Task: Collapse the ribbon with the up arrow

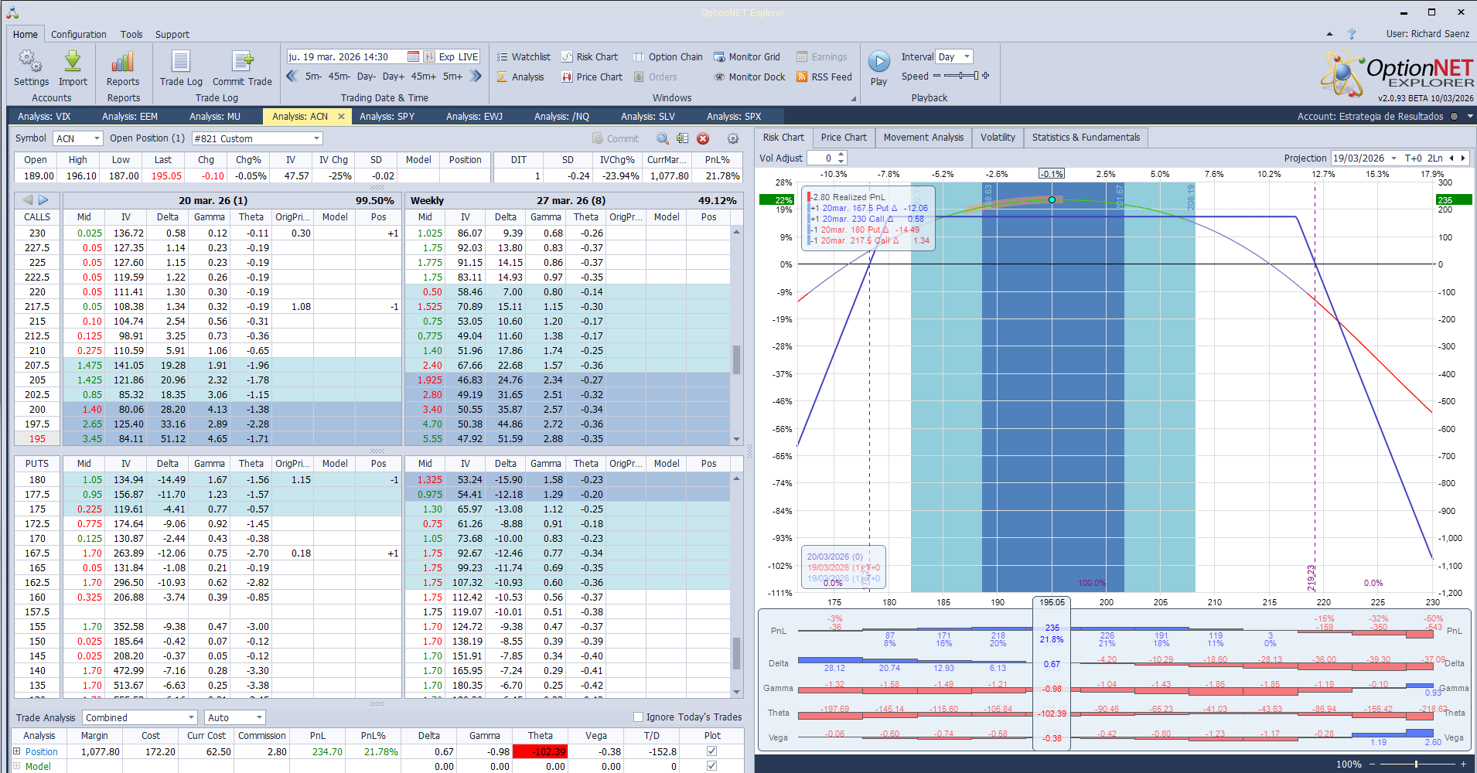Action: (1329, 34)
